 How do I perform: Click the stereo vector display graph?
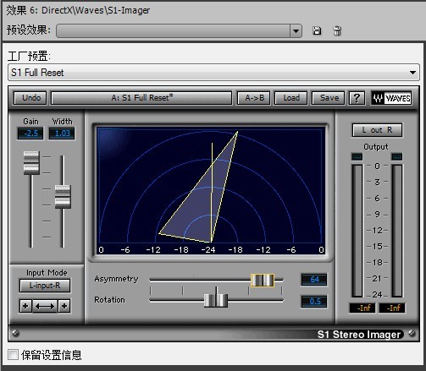211,191
